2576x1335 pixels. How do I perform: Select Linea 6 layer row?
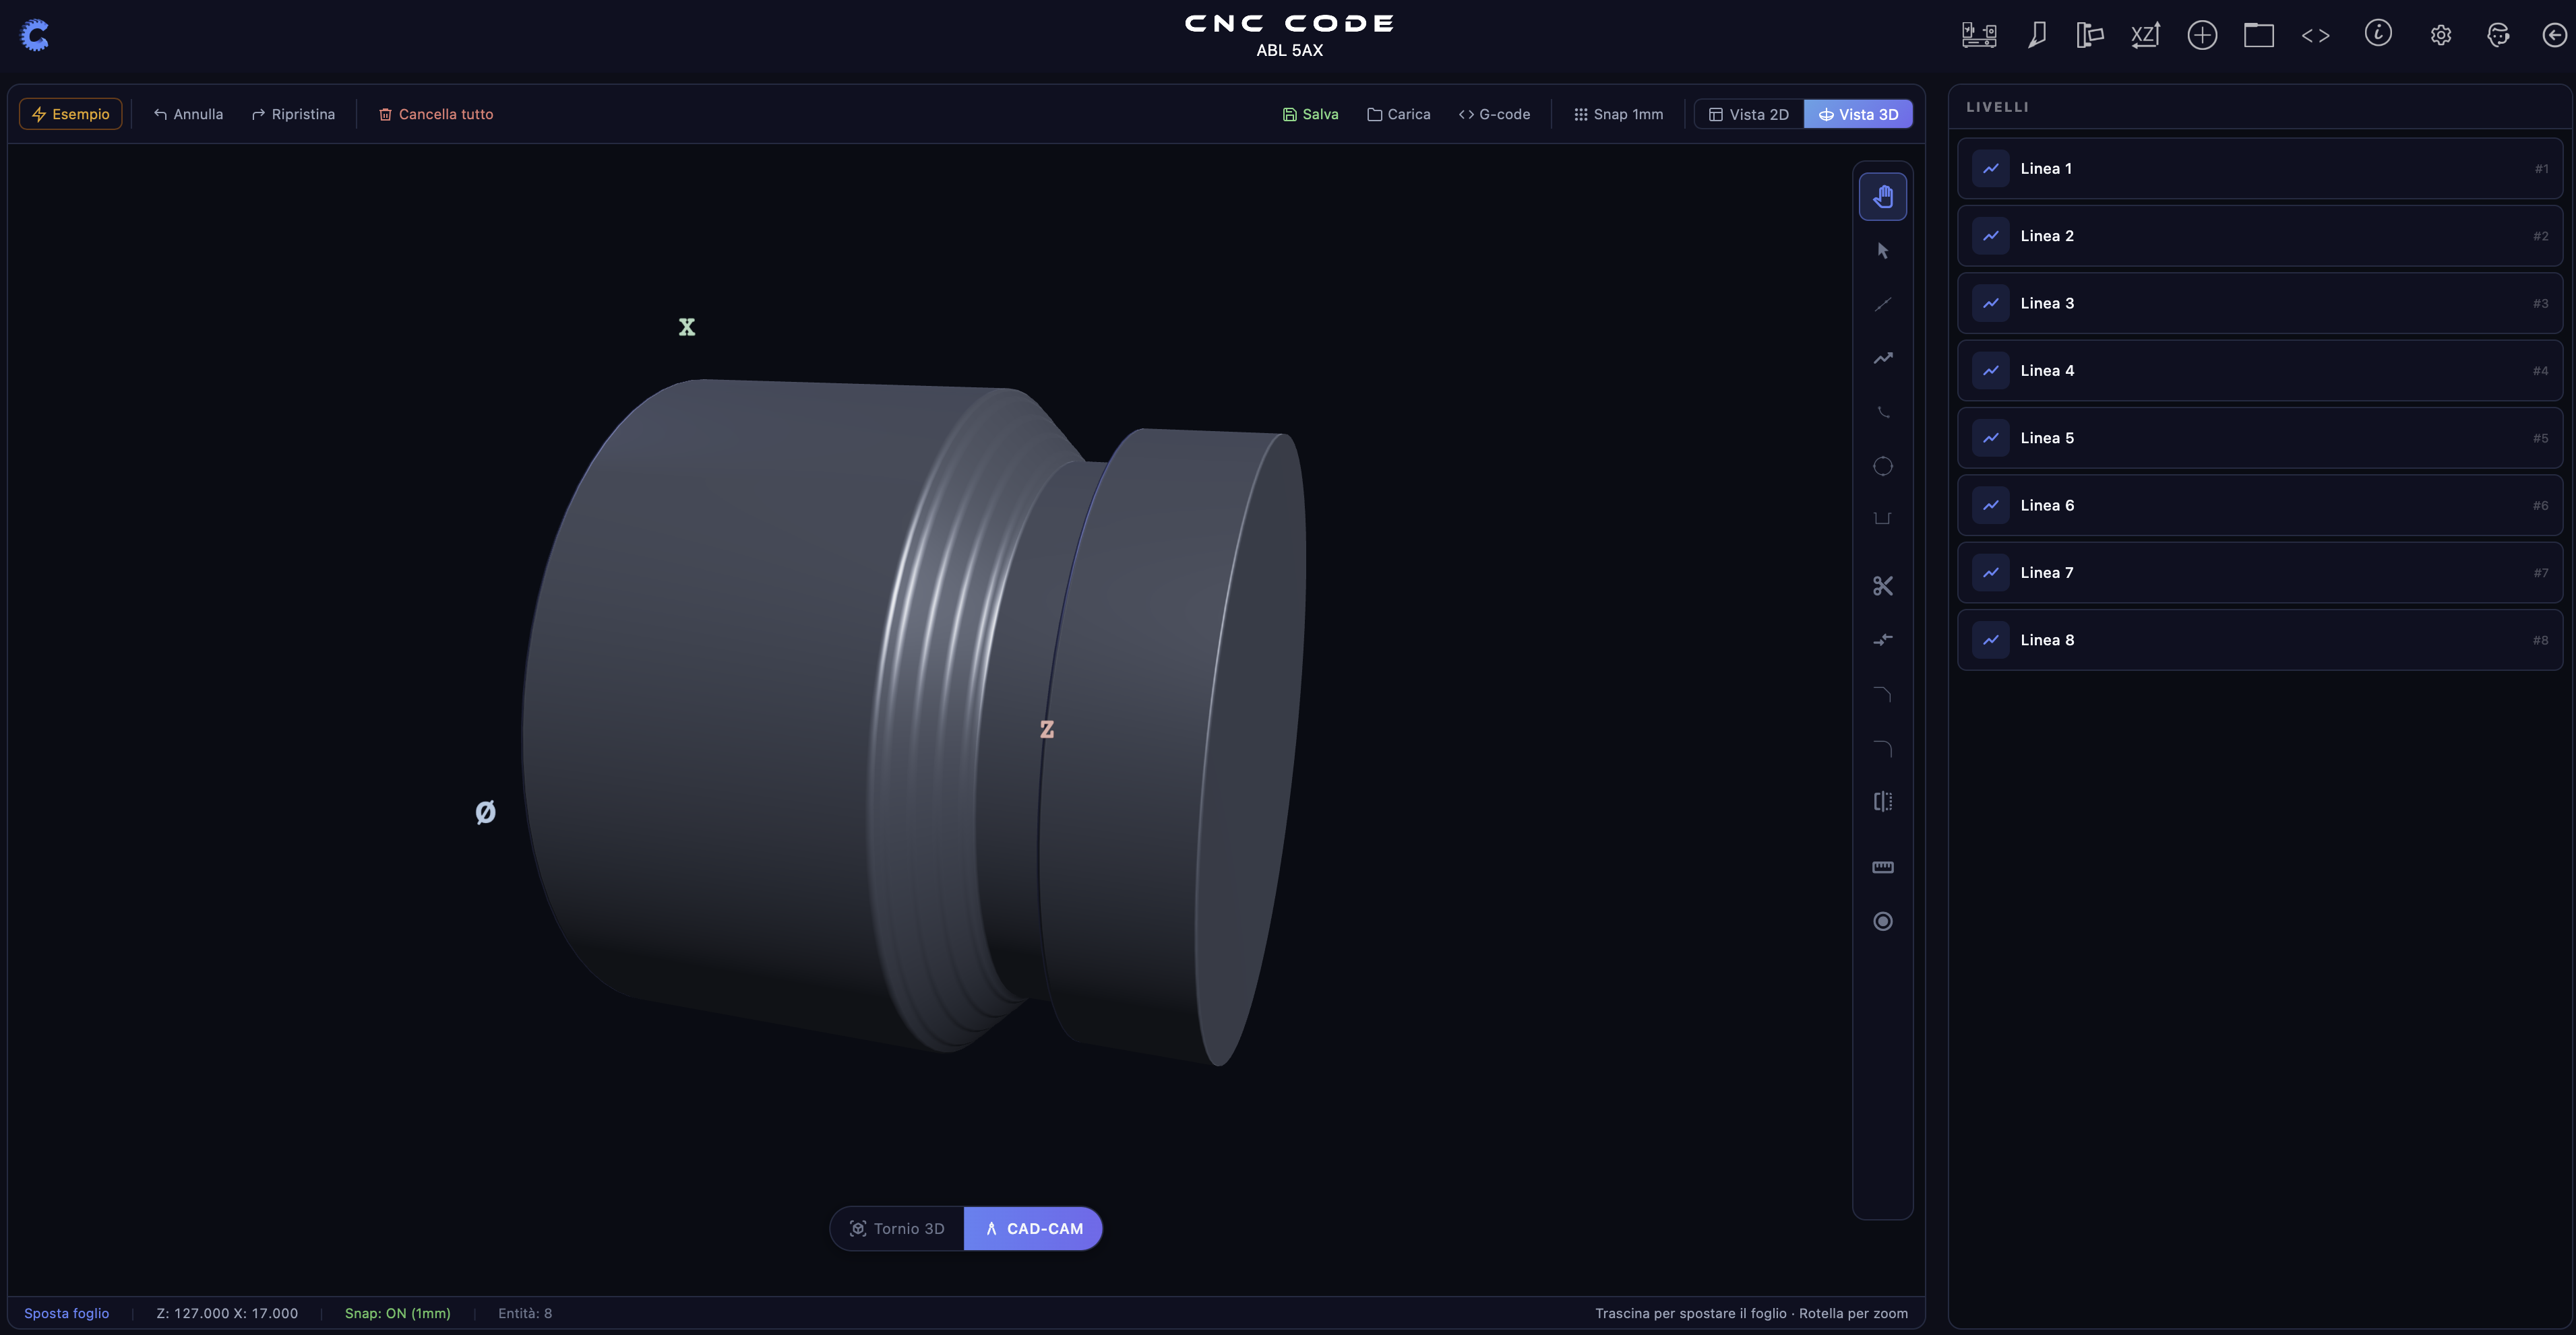click(x=2260, y=506)
